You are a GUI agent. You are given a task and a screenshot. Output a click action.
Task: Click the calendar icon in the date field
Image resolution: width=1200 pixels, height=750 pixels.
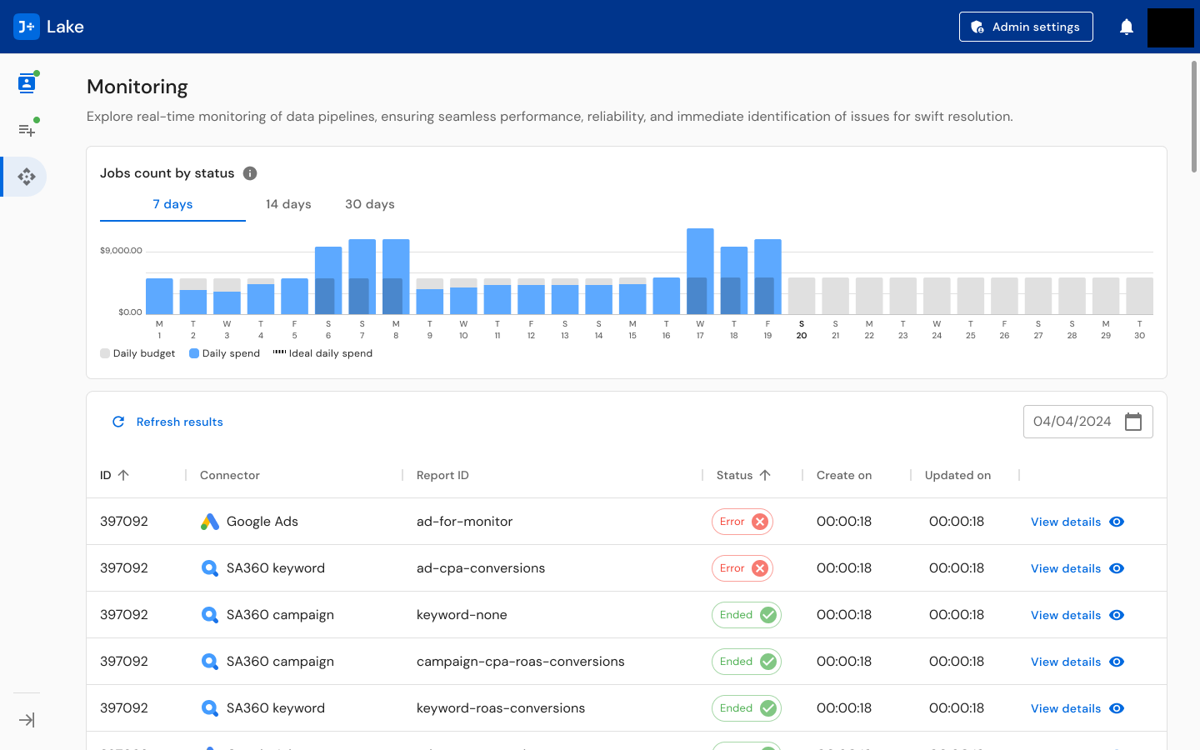(1132, 422)
